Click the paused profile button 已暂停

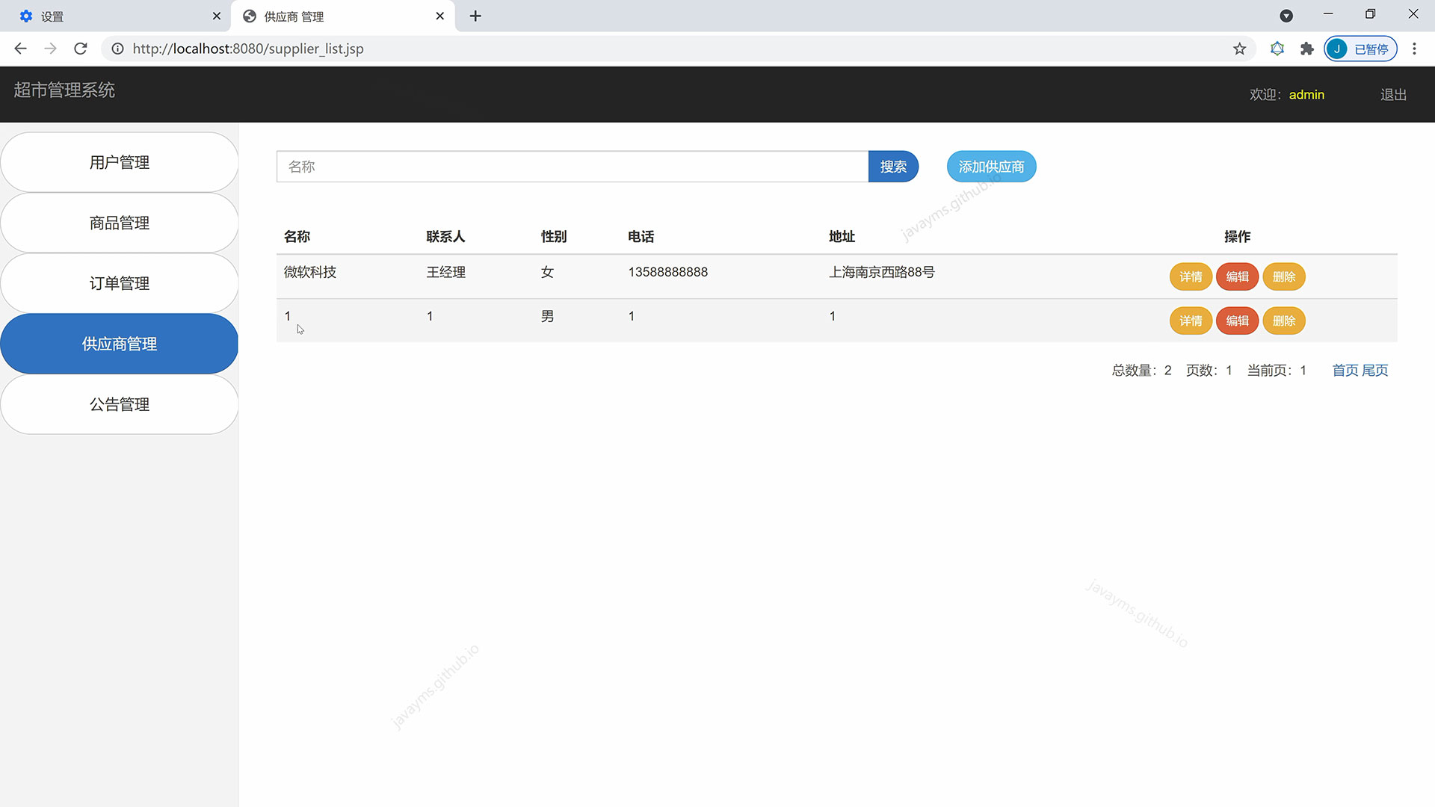1360,49
